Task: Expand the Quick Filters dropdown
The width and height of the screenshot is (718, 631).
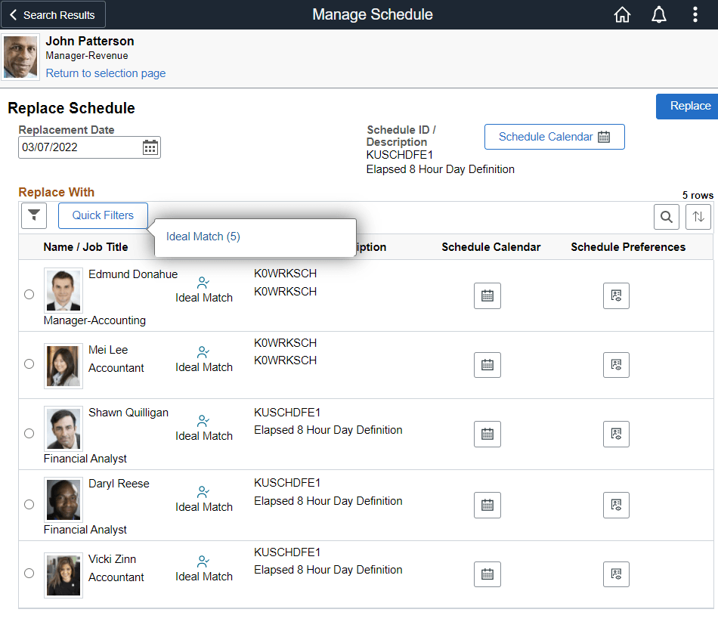Action: tap(103, 216)
